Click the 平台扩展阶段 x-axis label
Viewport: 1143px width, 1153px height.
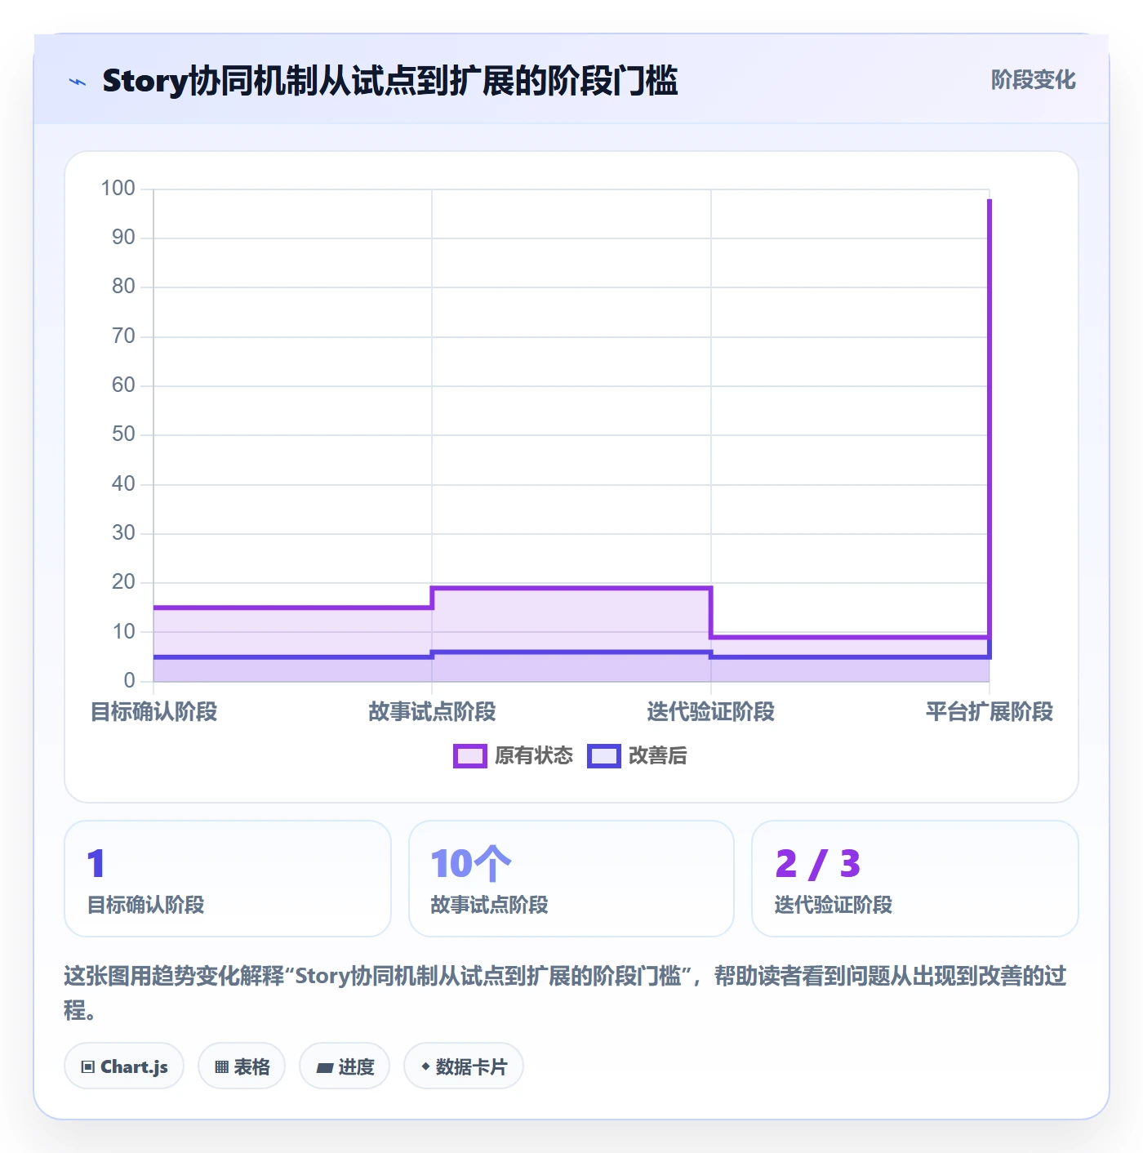pyautogui.click(x=989, y=712)
